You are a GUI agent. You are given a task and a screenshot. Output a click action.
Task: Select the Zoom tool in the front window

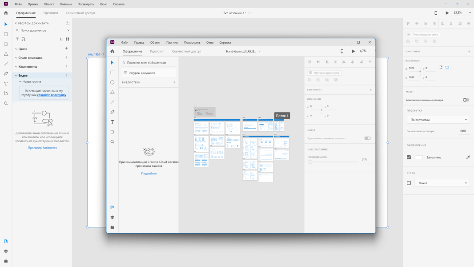point(112,142)
